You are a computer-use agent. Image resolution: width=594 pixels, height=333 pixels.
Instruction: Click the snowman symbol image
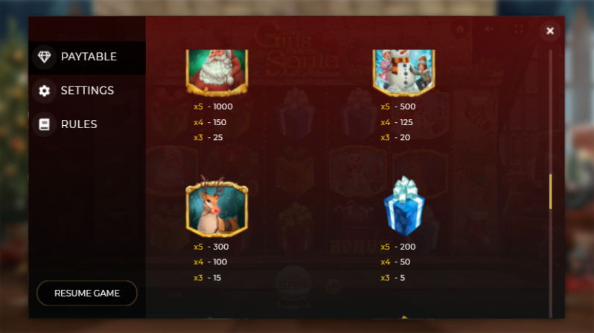(404, 72)
